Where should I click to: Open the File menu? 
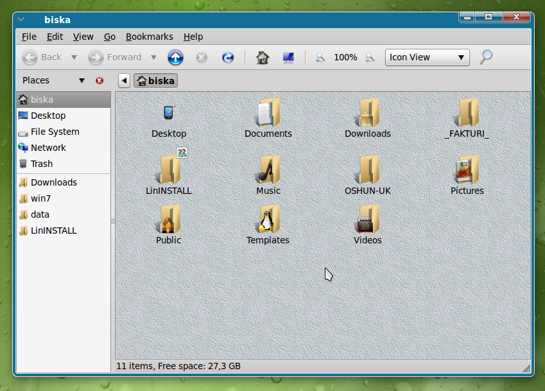coord(29,37)
